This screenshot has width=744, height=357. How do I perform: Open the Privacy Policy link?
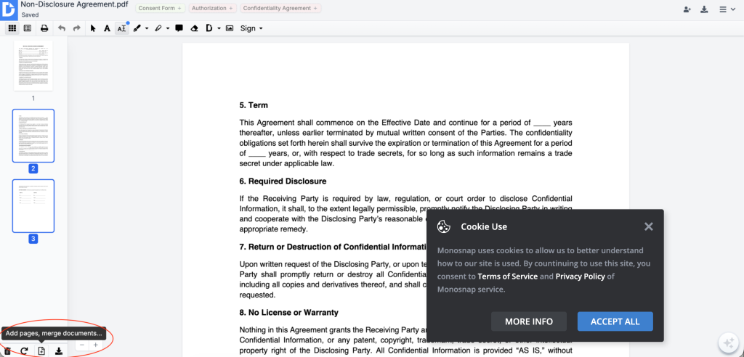coord(581,276)
